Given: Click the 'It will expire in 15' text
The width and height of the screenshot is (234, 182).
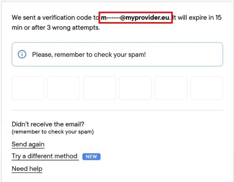Looking at the screenshot, I should [x=197, y=17].
